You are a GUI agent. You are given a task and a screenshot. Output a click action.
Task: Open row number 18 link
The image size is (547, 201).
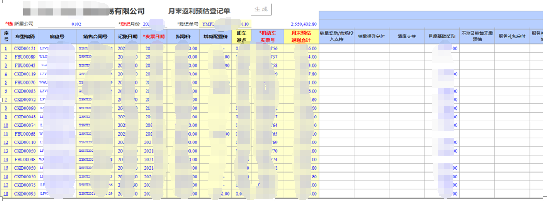coord(6,193)
